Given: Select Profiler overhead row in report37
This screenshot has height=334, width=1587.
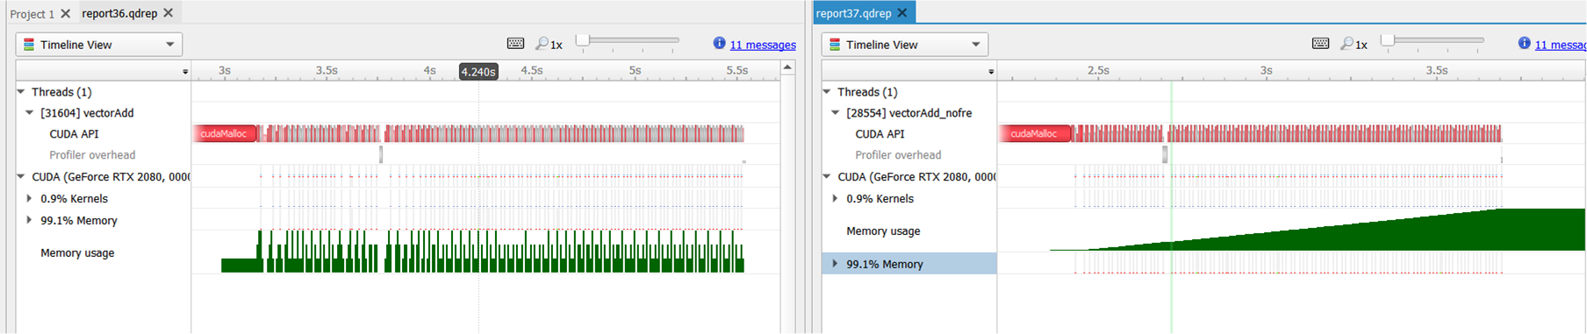Looking at the screenshot, I should (898, 155).
